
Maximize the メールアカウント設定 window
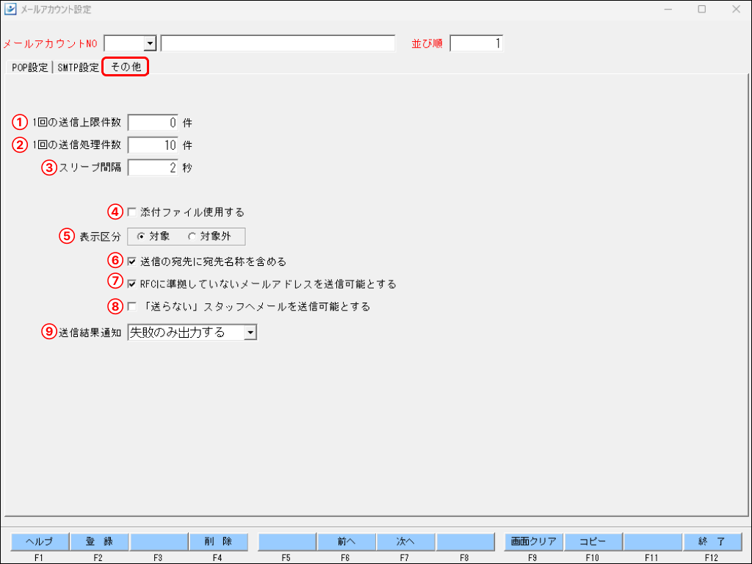point(701,9)
